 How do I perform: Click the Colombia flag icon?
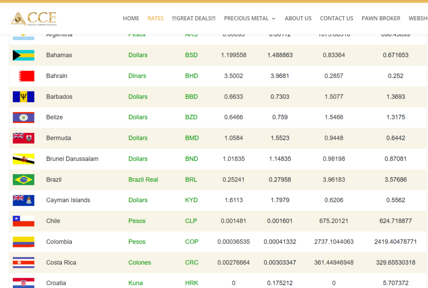(x=24, y=242)
